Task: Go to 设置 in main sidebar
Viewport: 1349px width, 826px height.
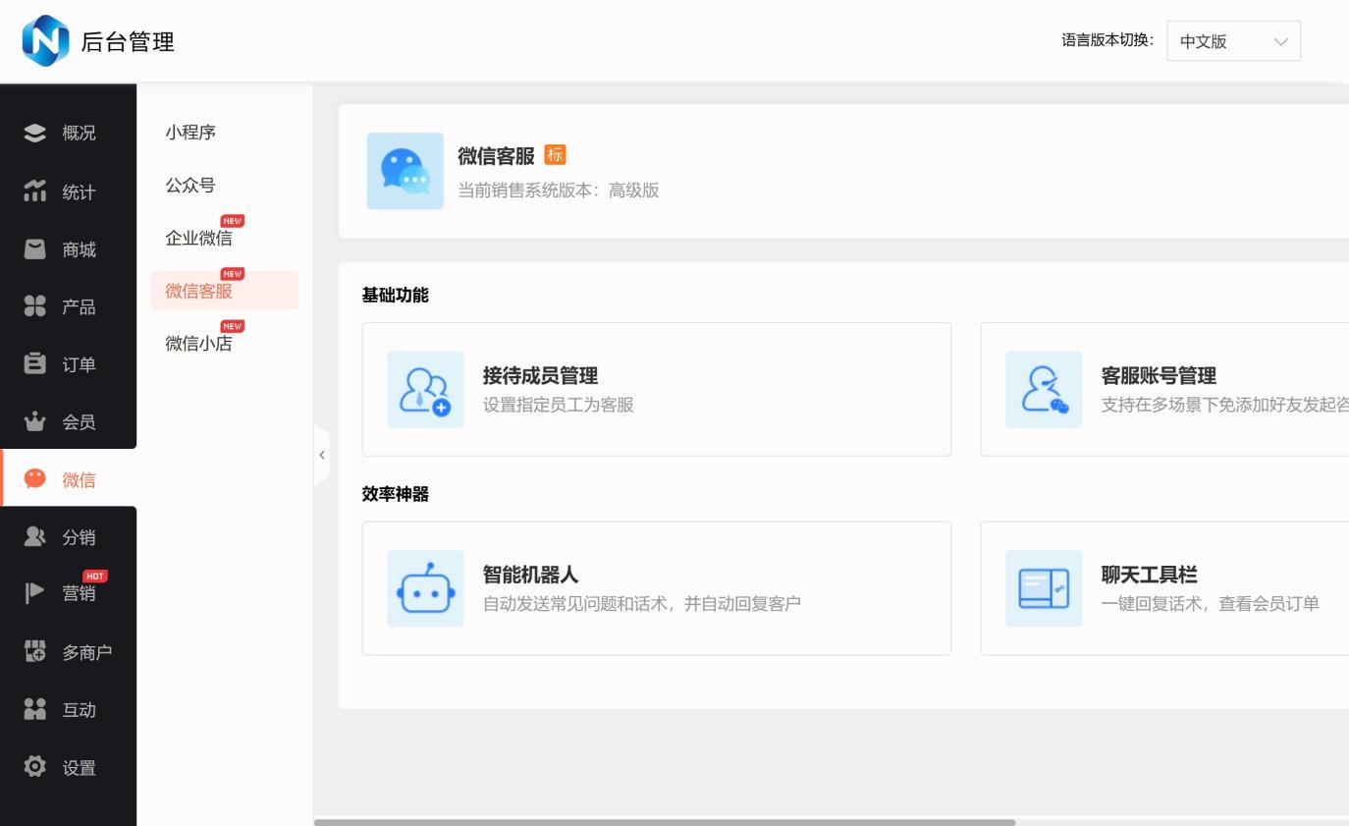Action: pos(68,767)
